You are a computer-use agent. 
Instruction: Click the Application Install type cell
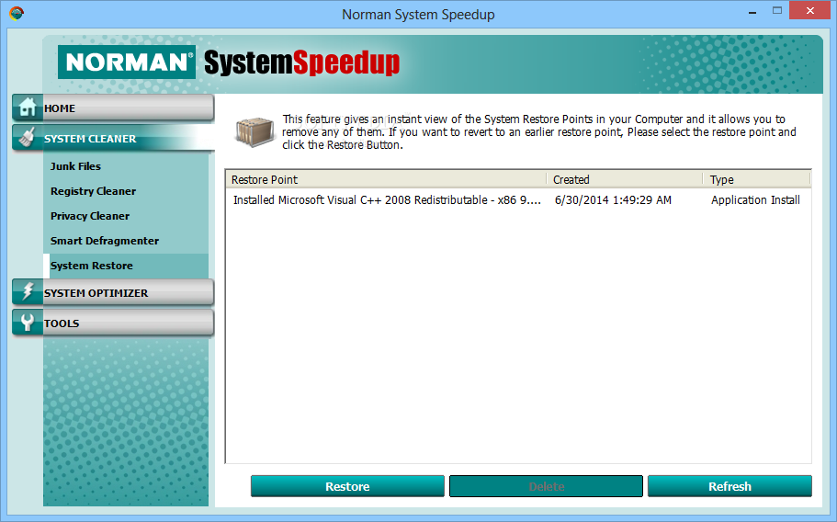point(755,200)
